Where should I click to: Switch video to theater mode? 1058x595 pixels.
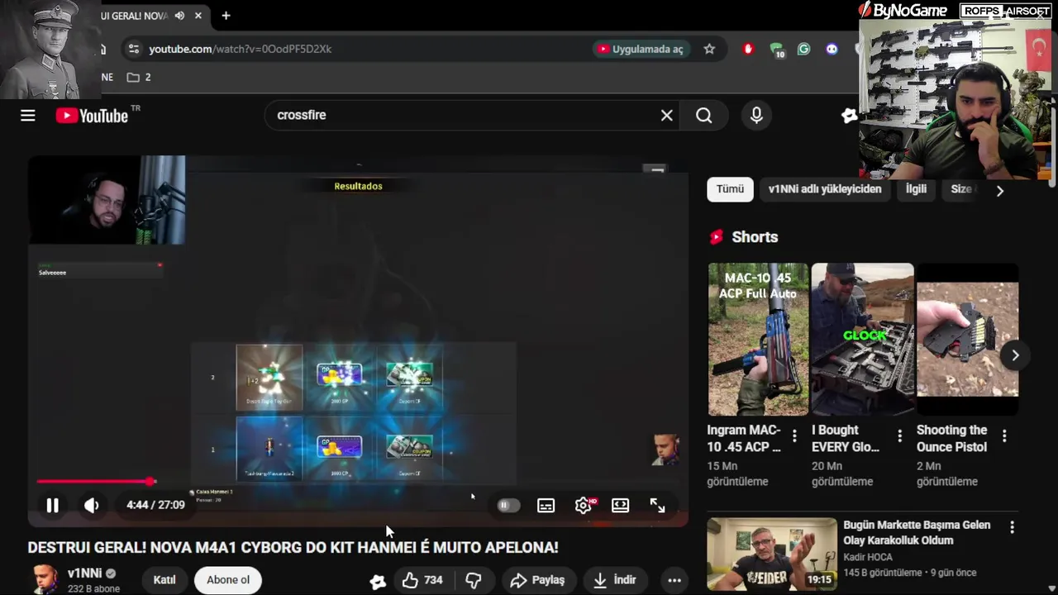point(620,505)
